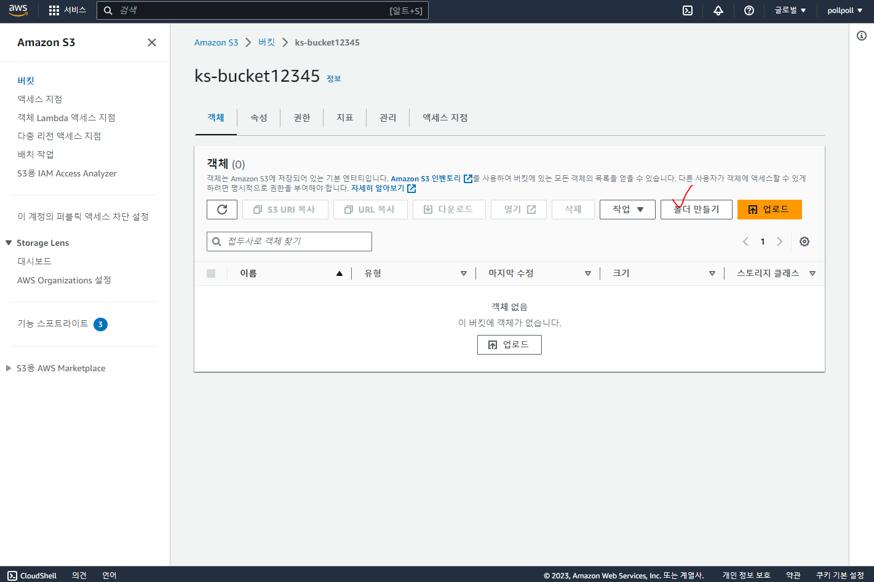
Task: Open the notifications bell
Action: 718,10
